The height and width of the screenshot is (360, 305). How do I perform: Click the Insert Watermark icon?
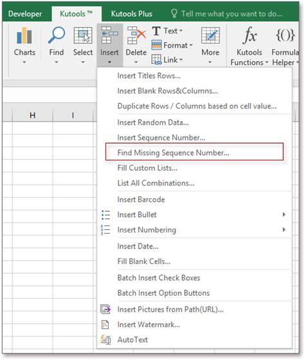click(x=106, y=325)
